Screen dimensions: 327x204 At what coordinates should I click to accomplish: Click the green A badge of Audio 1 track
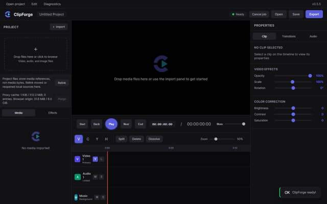[x=78, y=177]
